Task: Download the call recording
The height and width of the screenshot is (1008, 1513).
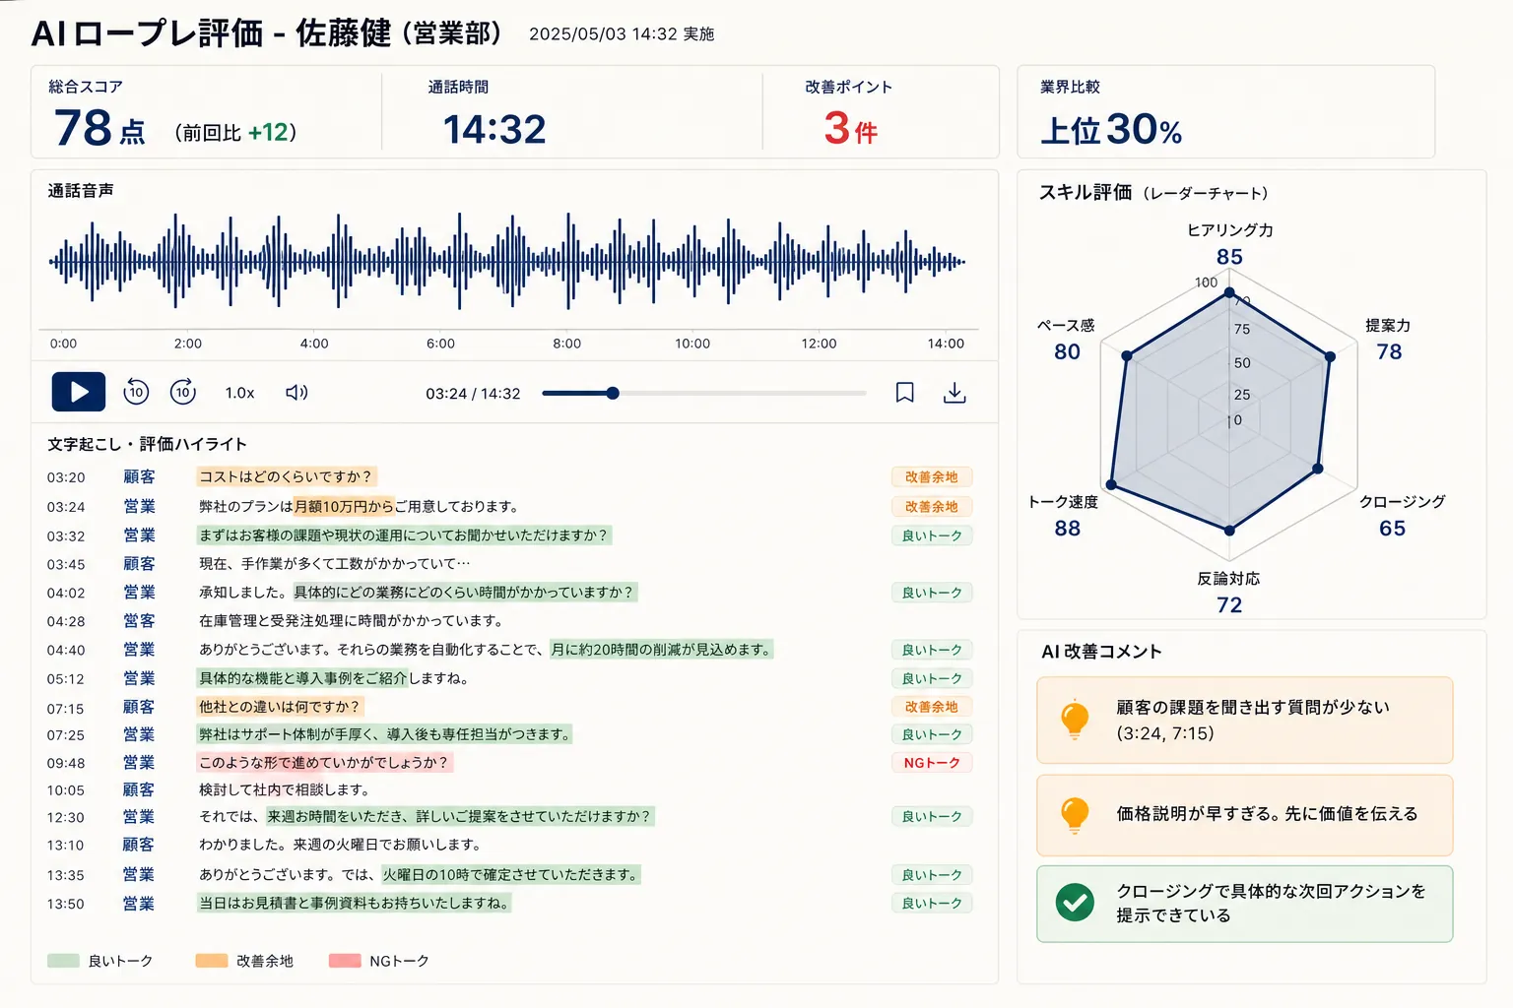Action: [x=954, y=393]
